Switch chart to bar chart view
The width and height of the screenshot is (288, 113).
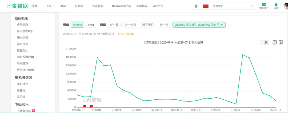coord(262,43)
